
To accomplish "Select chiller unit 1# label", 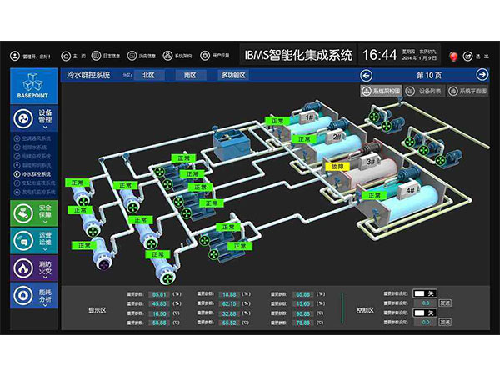I will pos(309,117).
